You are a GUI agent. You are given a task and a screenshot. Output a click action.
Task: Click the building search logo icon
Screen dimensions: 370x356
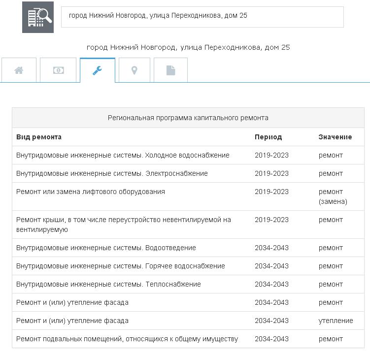(x=38, y=17)
